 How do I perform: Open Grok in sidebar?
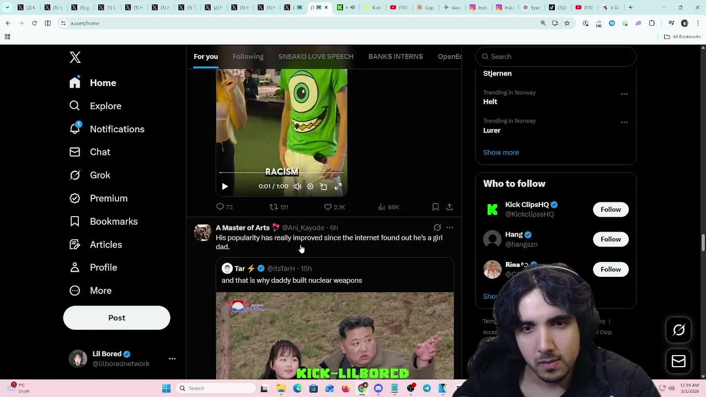pyautogui.click(x=90, y=175)
